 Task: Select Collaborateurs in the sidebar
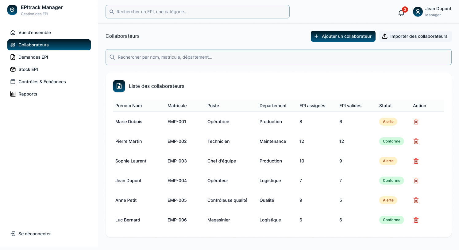49,45
